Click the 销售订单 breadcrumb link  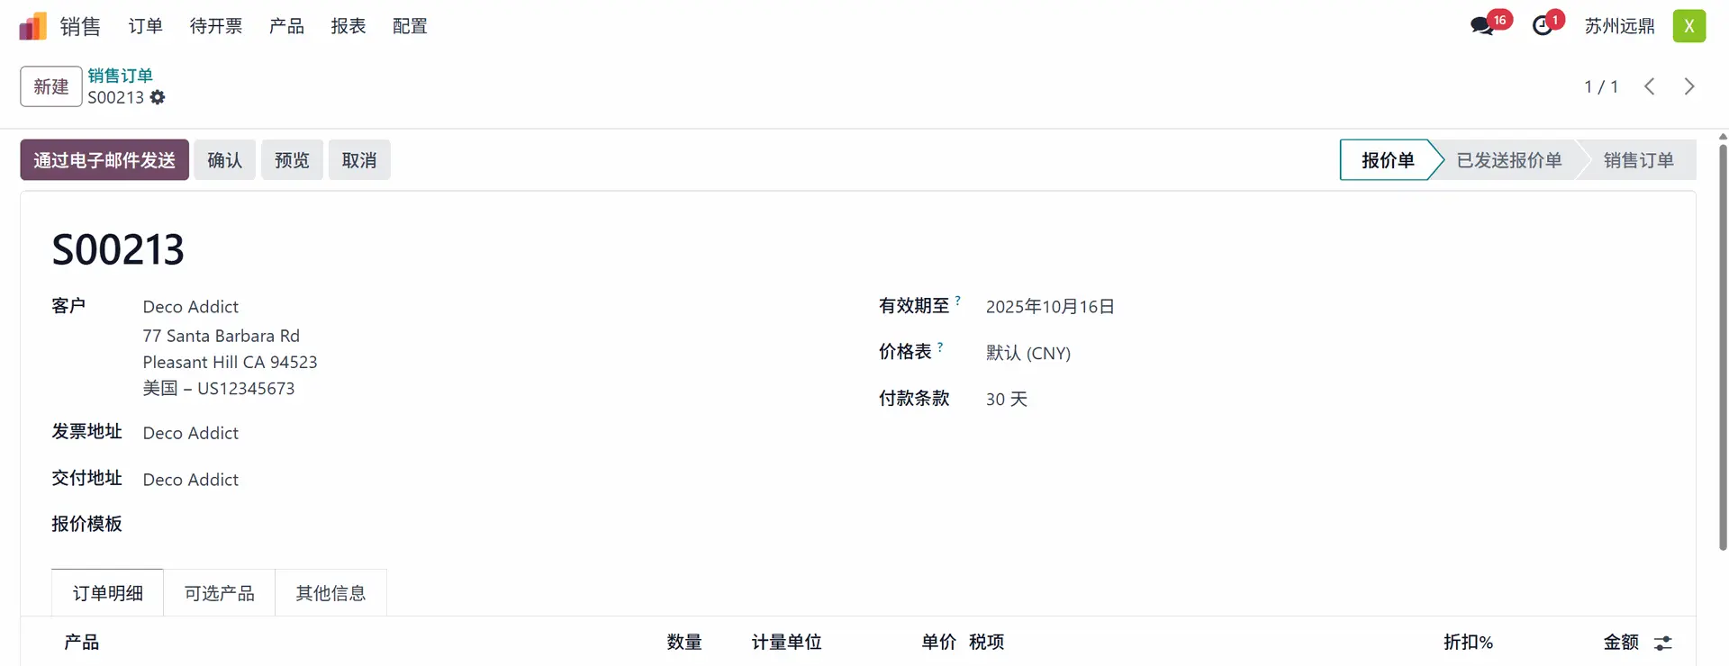(120, 76)
